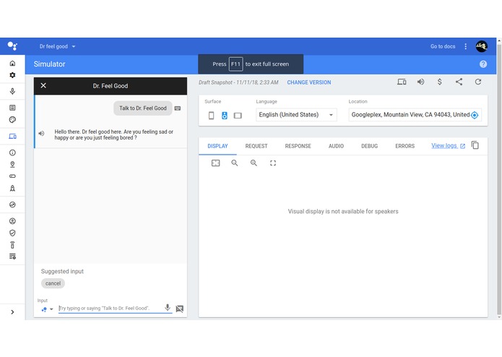Toggle audio playback speaker icon in toolbar

[420, 82]
